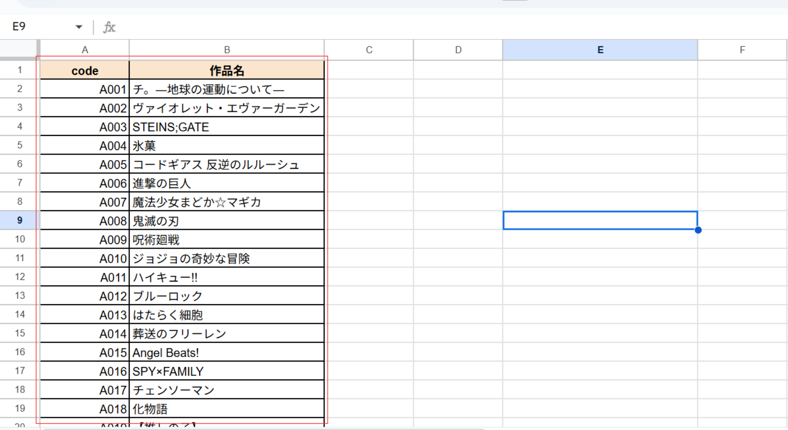Select cell containing A012
The image size is (788, 430).
85,295
